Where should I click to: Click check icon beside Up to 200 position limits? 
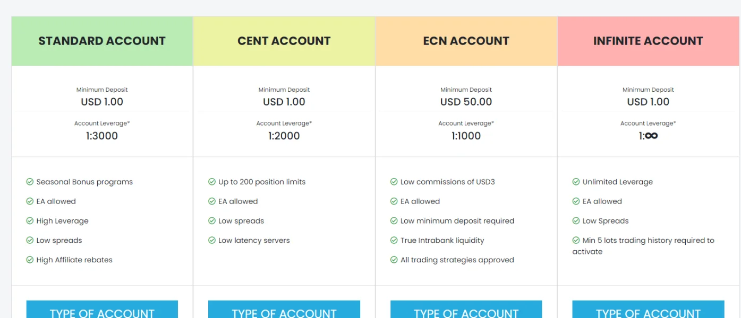(212, 182)
